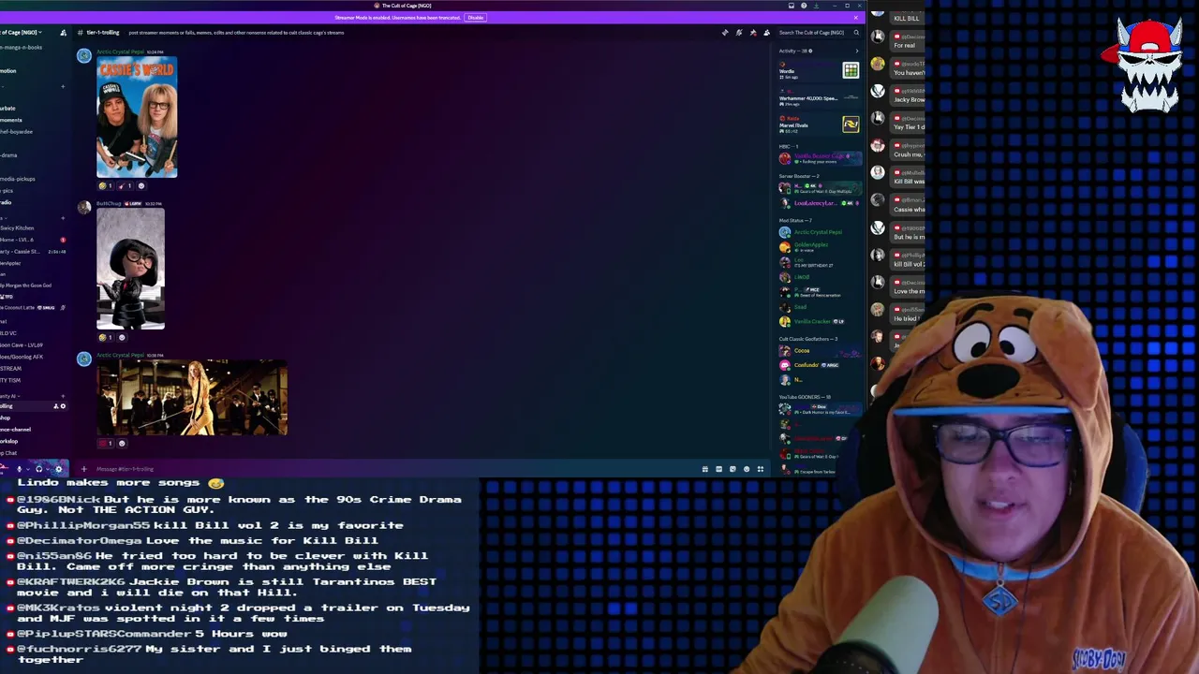Open Confundo in the member list

tap(820, 364)
